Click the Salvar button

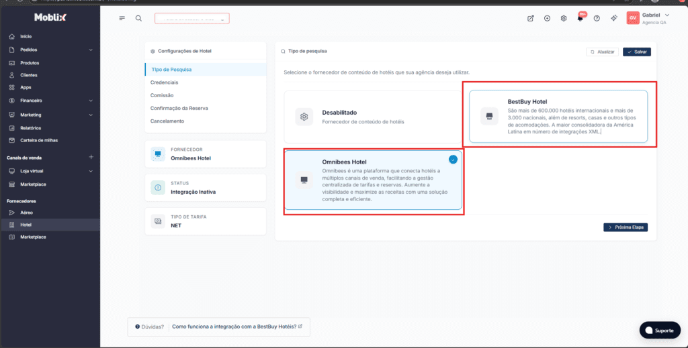tap(637, 52)
